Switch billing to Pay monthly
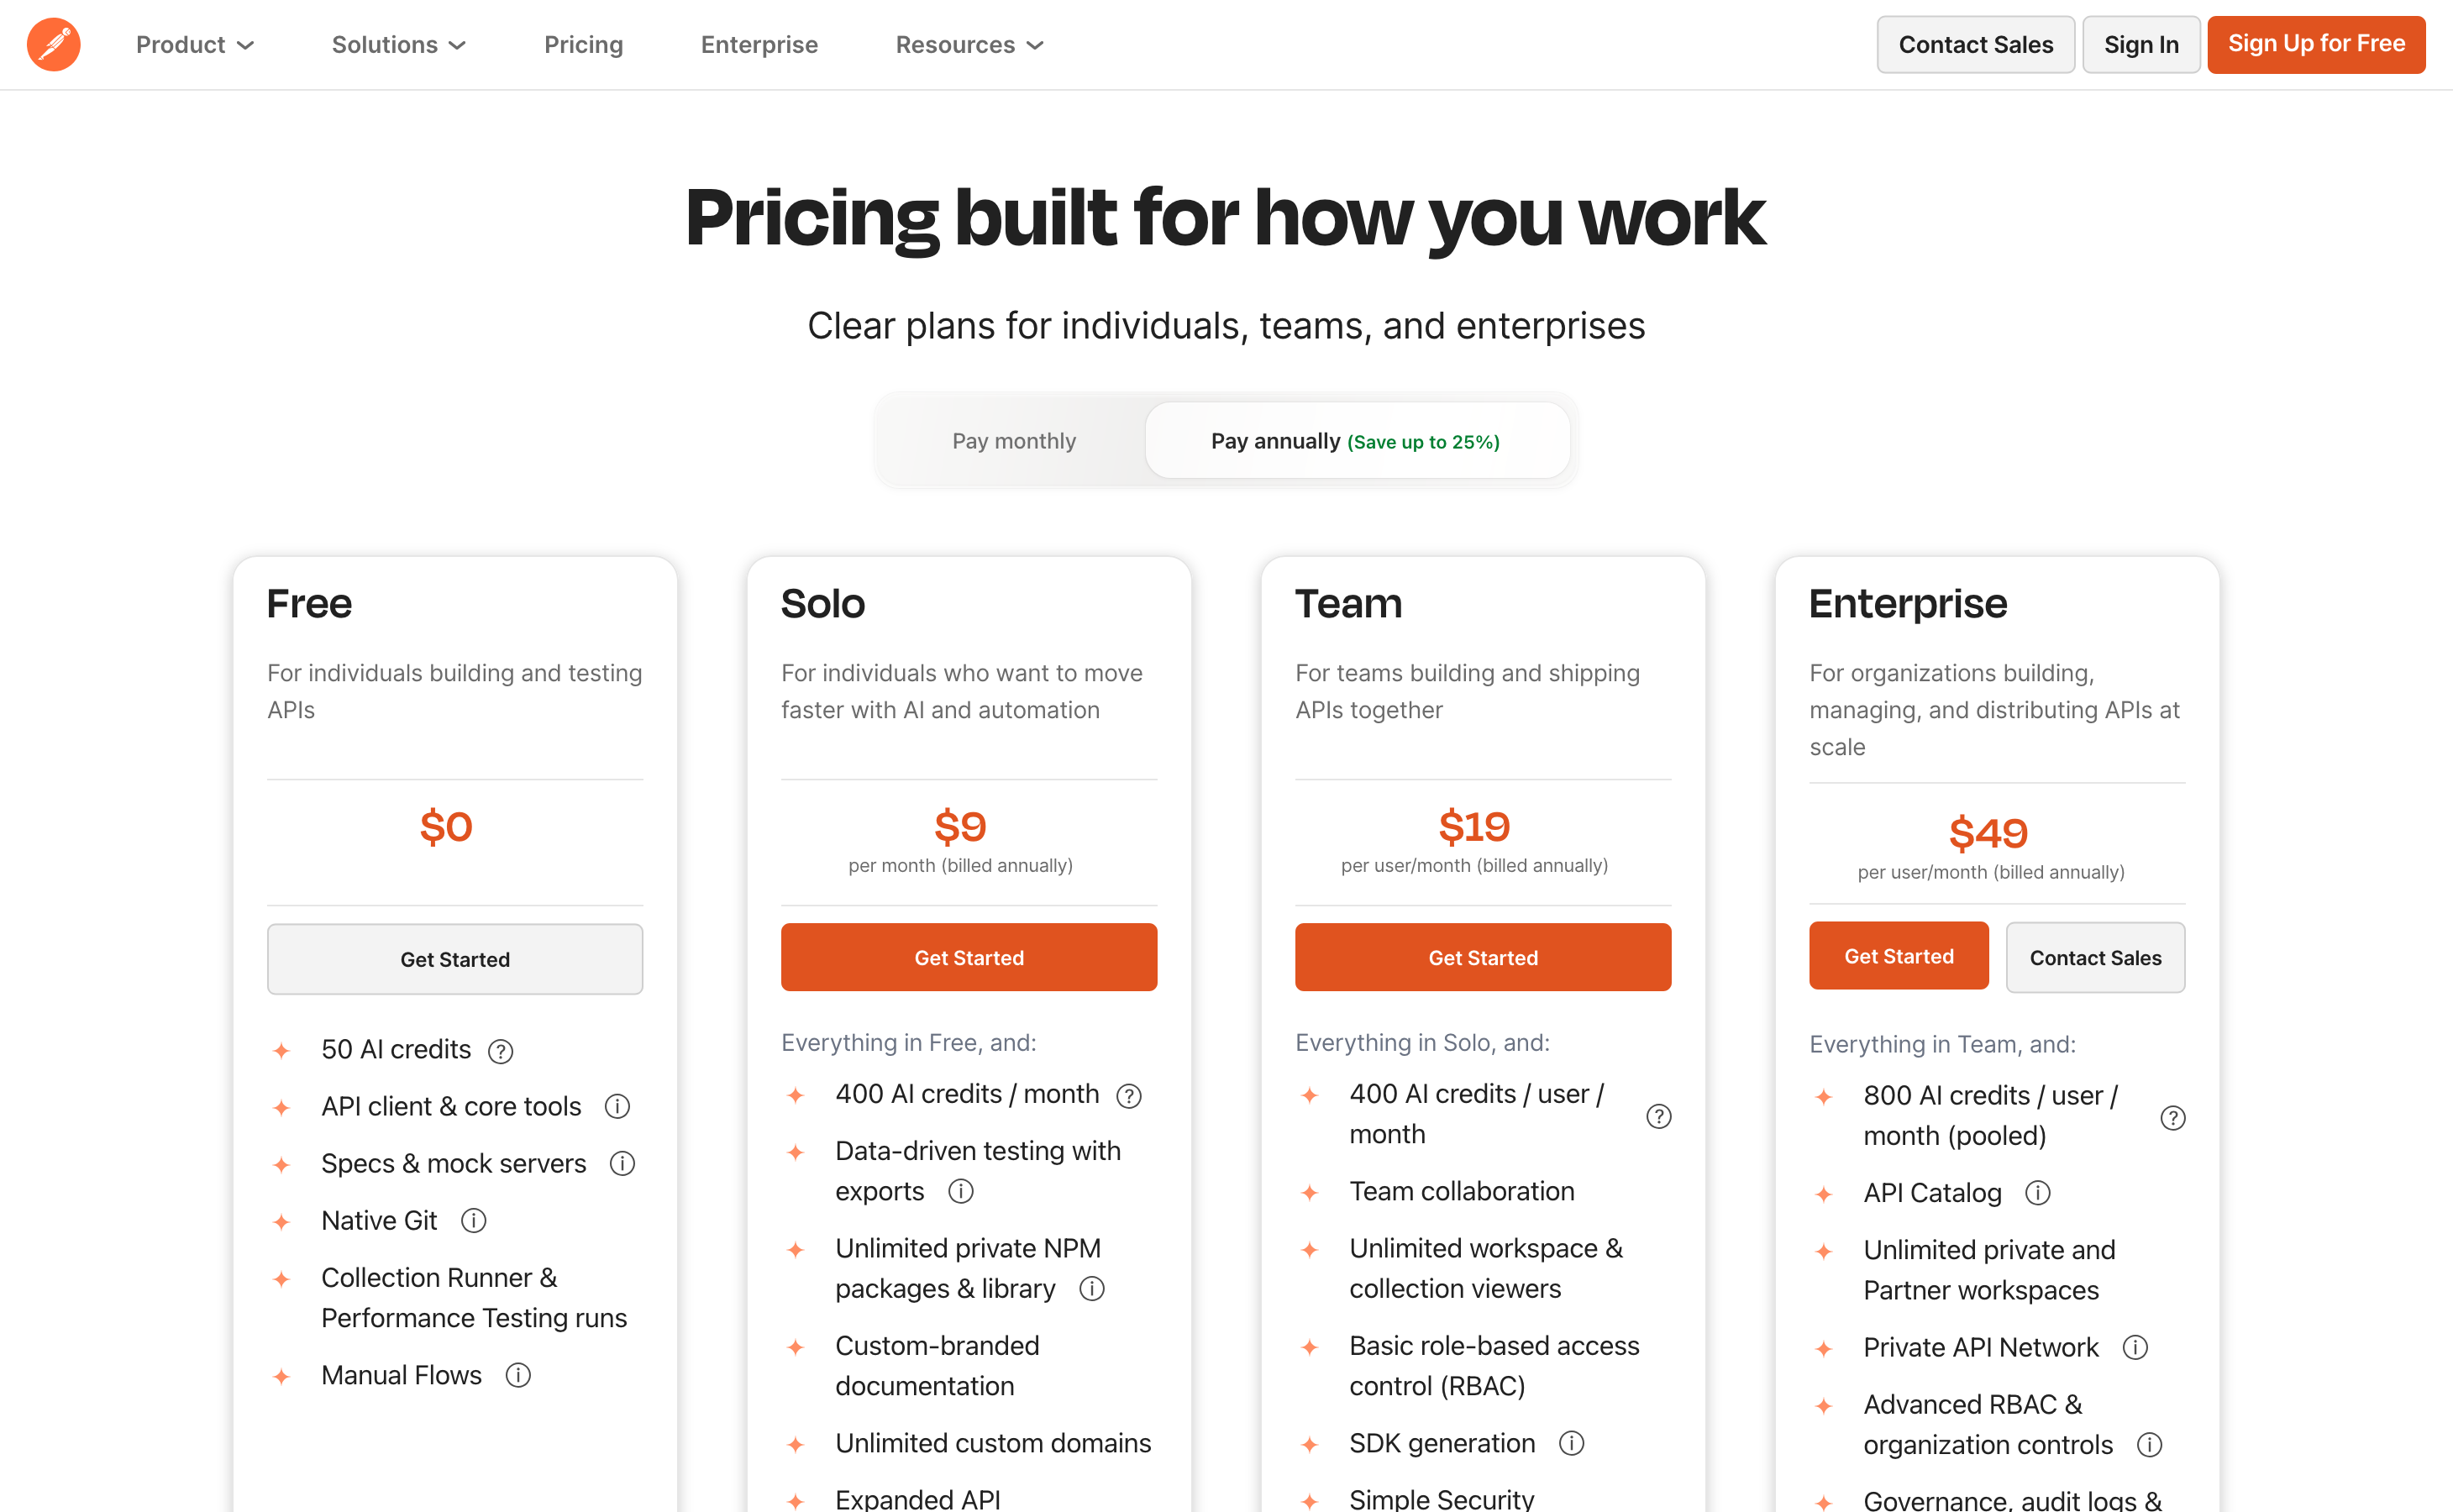2453x1512 pixels. pyautogui.click(x=1013, y=441)
